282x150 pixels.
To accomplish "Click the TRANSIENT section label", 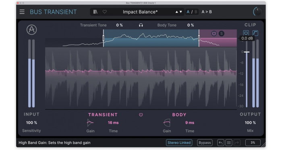I will click(103, 115).
